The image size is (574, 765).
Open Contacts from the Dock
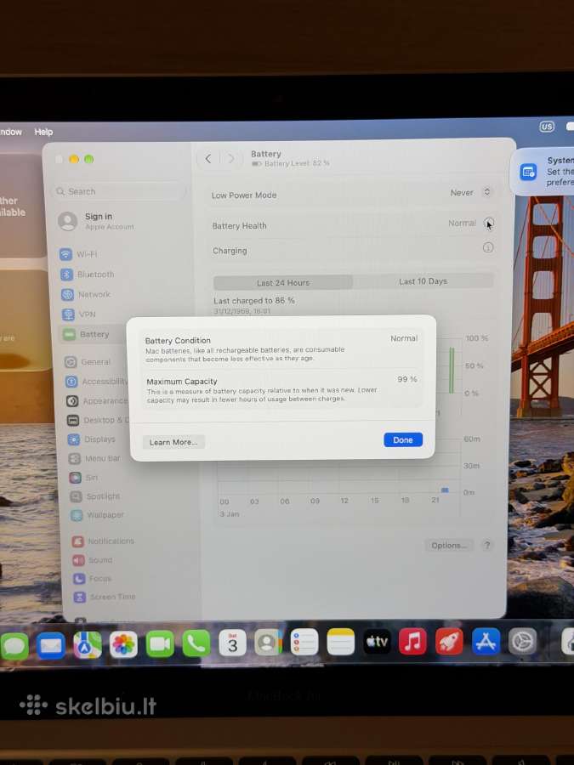click(x=269, y=642)
